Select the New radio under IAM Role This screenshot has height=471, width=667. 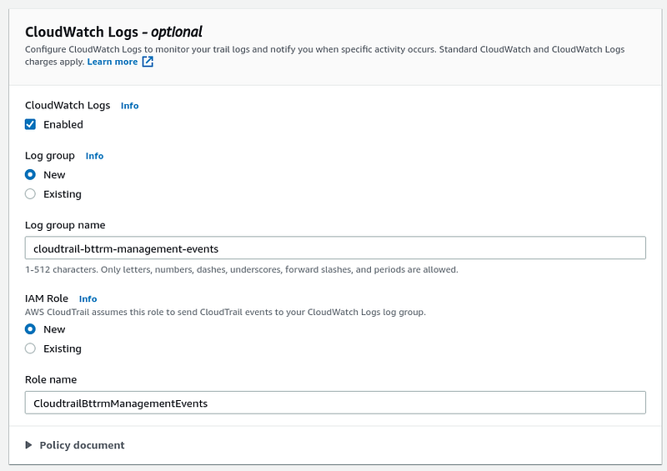[x=30, y=329]
